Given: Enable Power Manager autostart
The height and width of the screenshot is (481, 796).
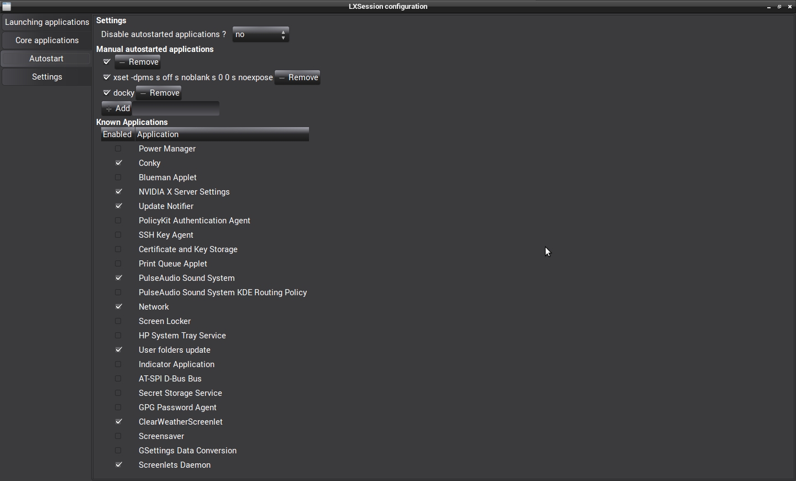Looking at the screenshot, I should [x=118, y=149].
